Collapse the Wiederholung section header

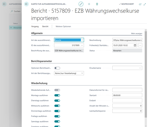pos(39,83)
